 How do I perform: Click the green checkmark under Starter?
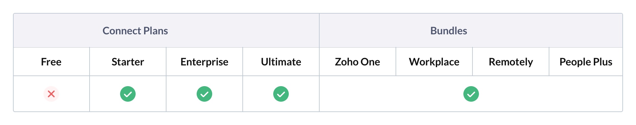(x=128, y=94)
